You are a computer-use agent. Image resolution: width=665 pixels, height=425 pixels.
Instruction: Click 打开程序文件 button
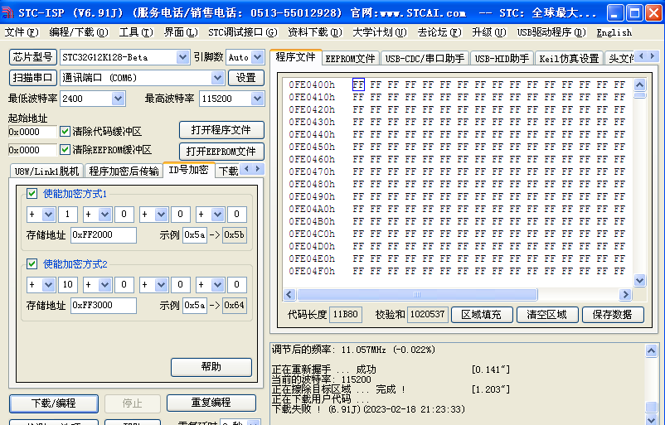[x=221, y=130]
